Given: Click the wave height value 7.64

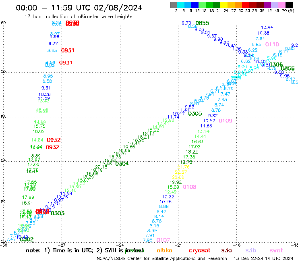Looking at the screenshot, I should (x=260, y=39).
